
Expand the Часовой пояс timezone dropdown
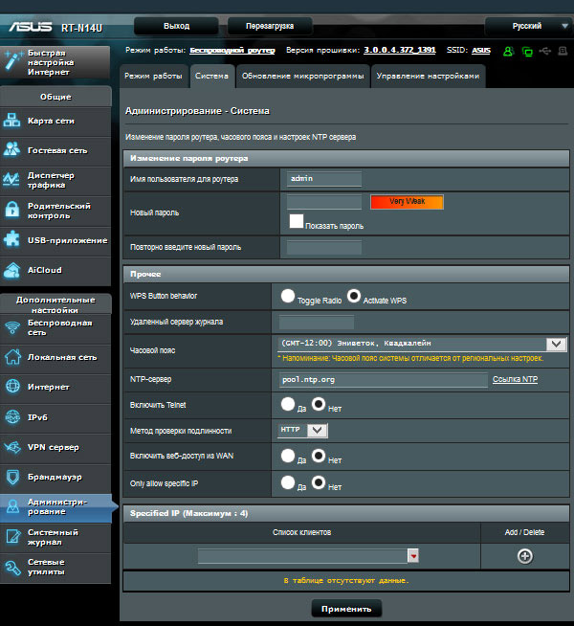[556, 344]
